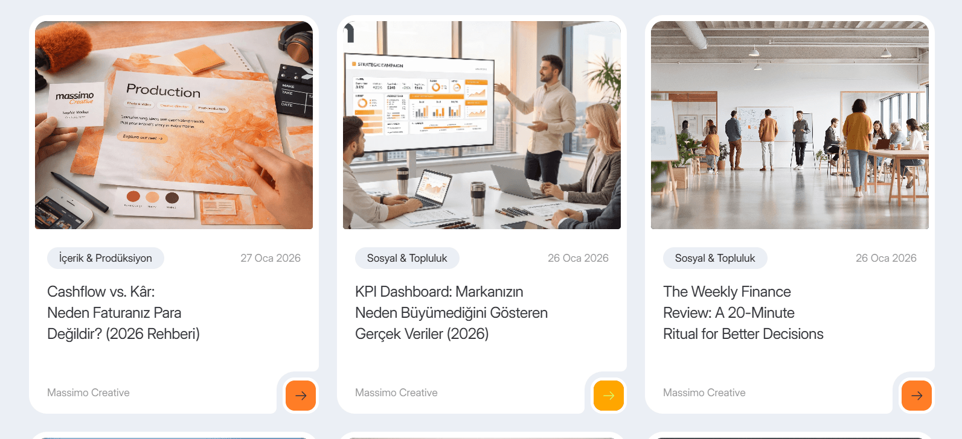962x439 pixels.
Task: Open the strategic campaign meeting thumbnail
Action: pos(482,125)
